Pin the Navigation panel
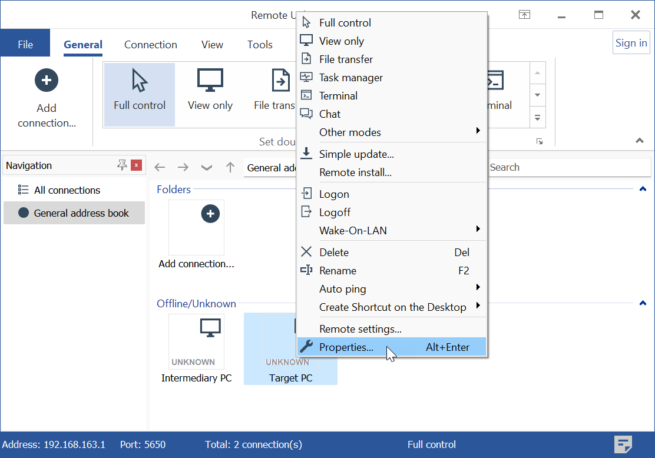The height and width of the screenshot is (458, 655). (x=122, y=165)
